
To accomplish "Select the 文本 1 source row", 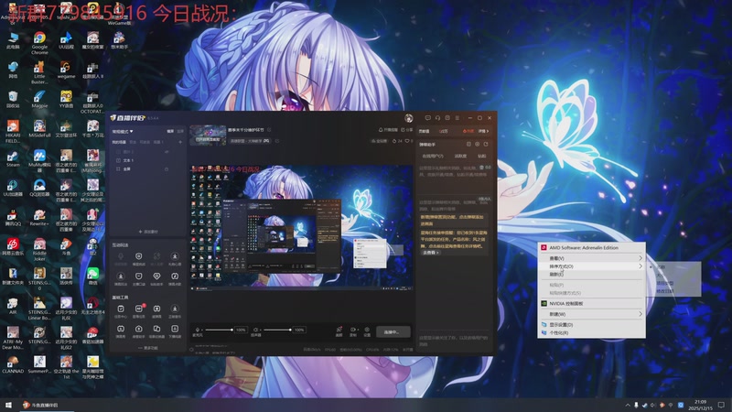I will click(x=148, y=160).
